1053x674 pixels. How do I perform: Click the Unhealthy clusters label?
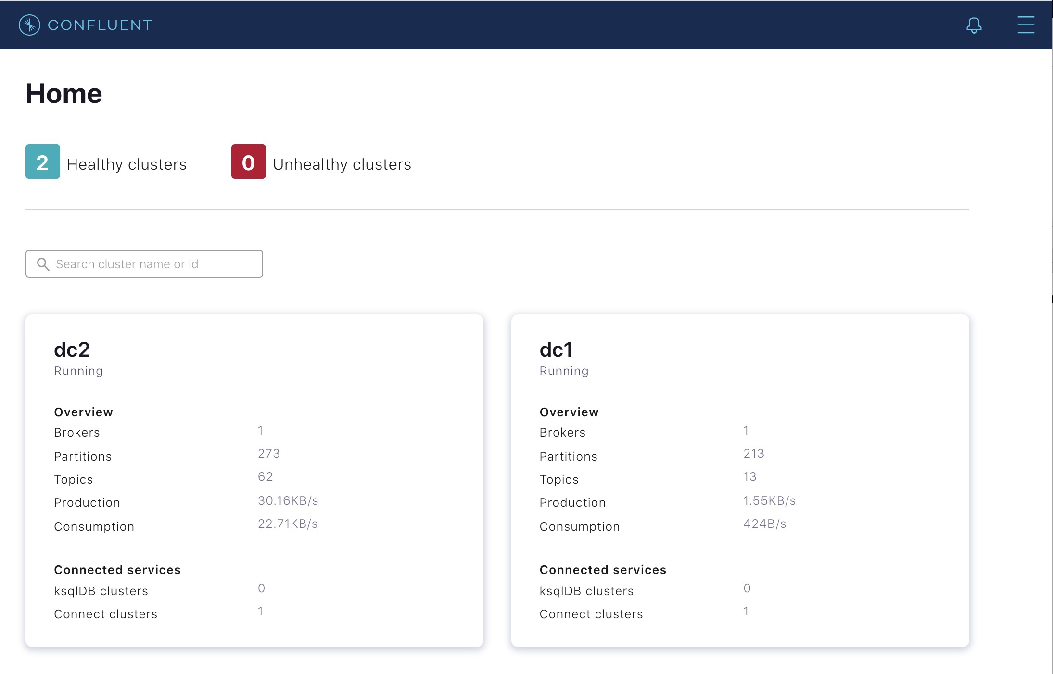click(342, 164)
